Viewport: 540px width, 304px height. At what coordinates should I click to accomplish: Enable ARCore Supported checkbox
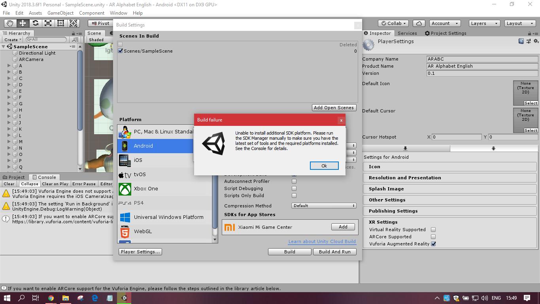pos(433,237)
